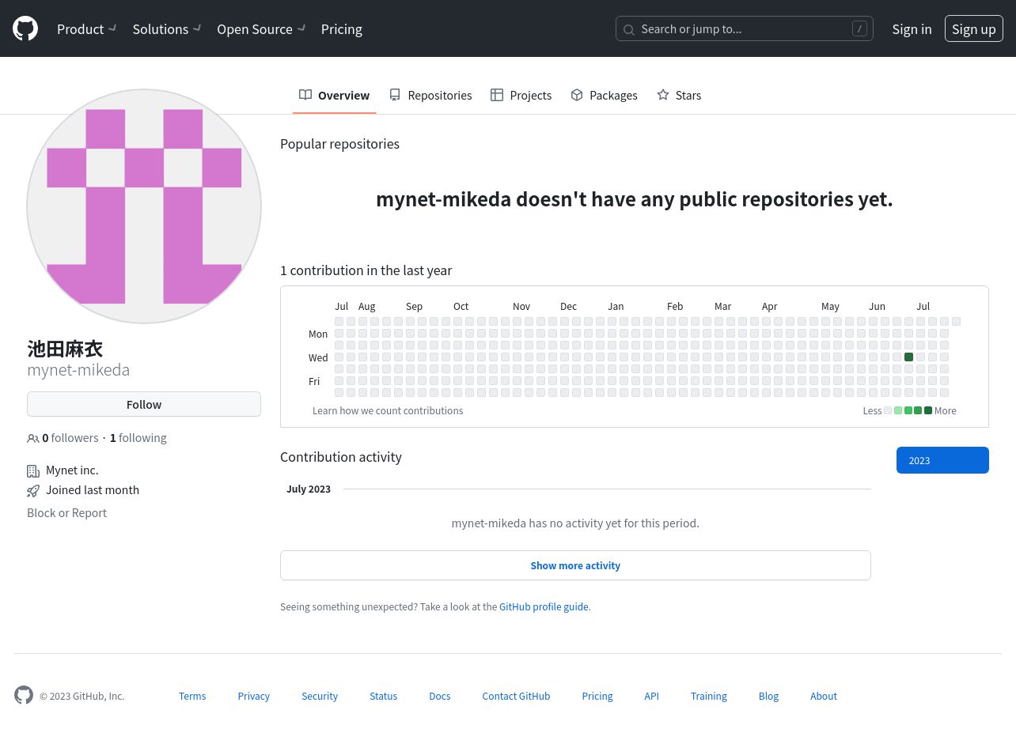1016x744 pixels.
Task: Open the Terms footer link
Action: [192, 696]
